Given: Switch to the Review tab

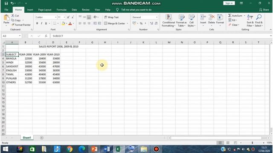Looking at the screenshot, I should [86, 10].
